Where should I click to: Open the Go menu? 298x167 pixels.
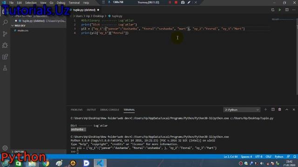pos(52,3)
